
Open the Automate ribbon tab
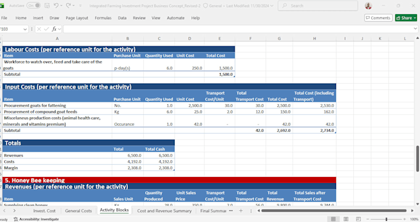tap(175, 18)
